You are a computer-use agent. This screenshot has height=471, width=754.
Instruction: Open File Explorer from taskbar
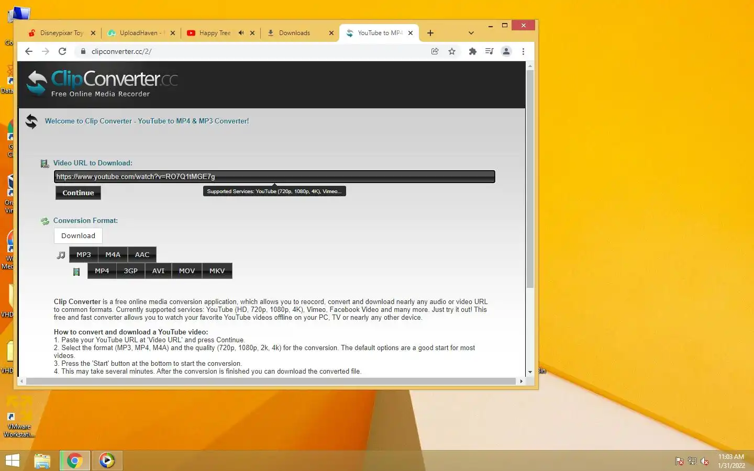pos(42,461)
